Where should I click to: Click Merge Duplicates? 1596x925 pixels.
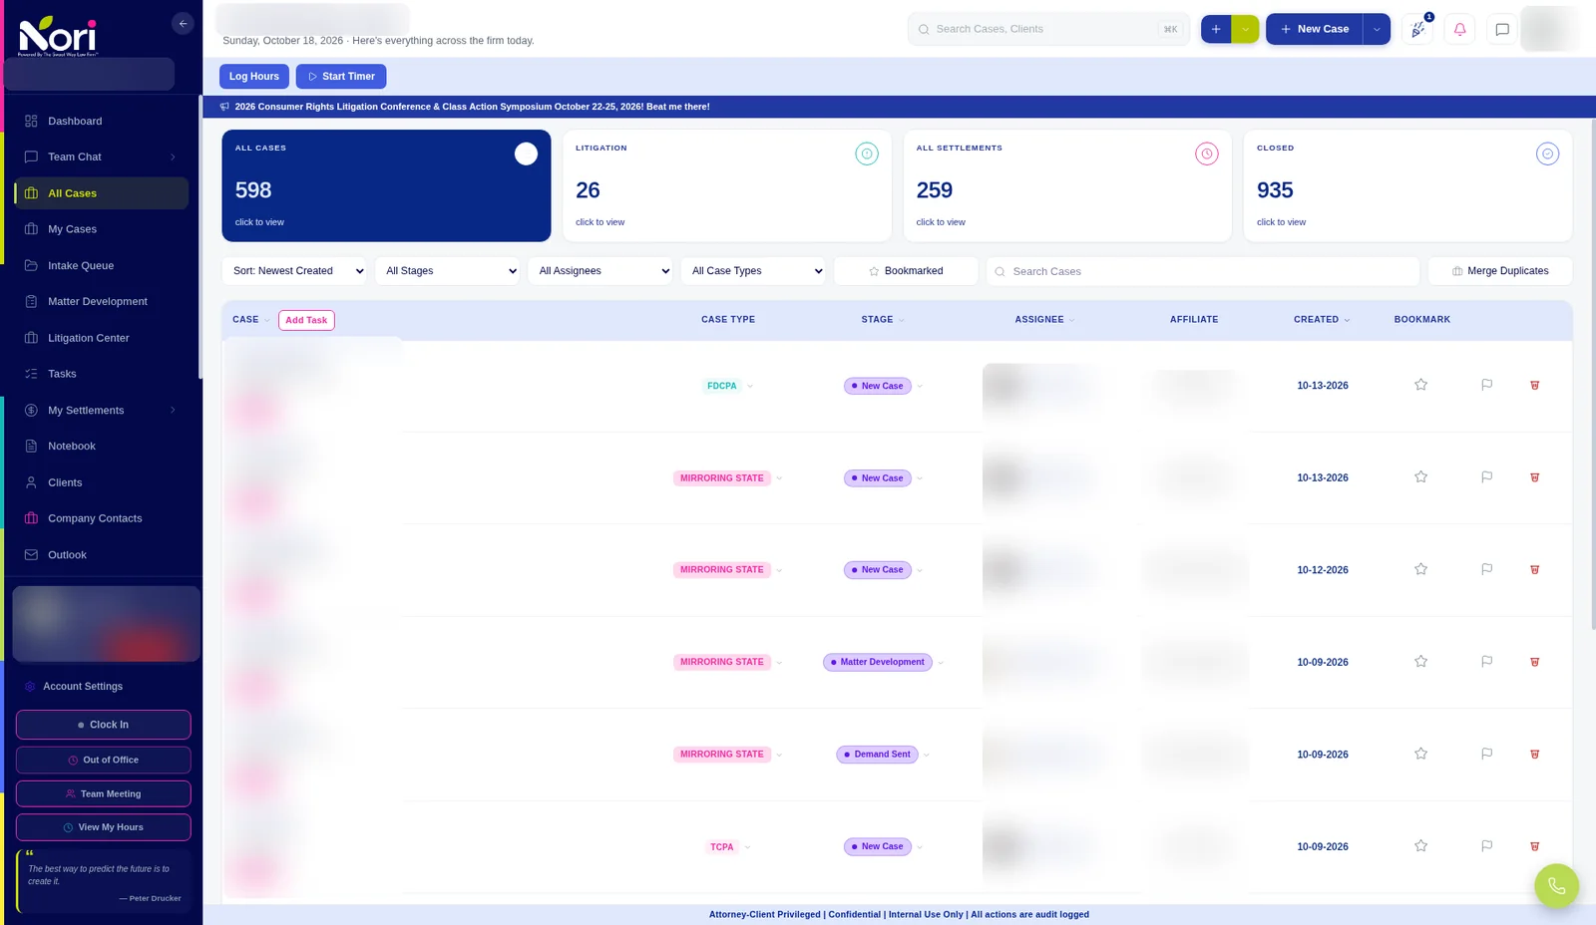pyautogui.click(x=1500, y=271)
